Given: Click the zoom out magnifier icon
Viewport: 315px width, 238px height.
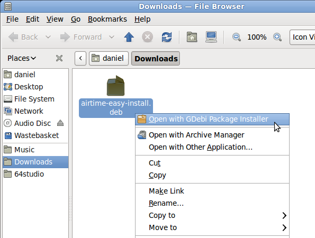Looking at the screenshot, I should [237, 37].
